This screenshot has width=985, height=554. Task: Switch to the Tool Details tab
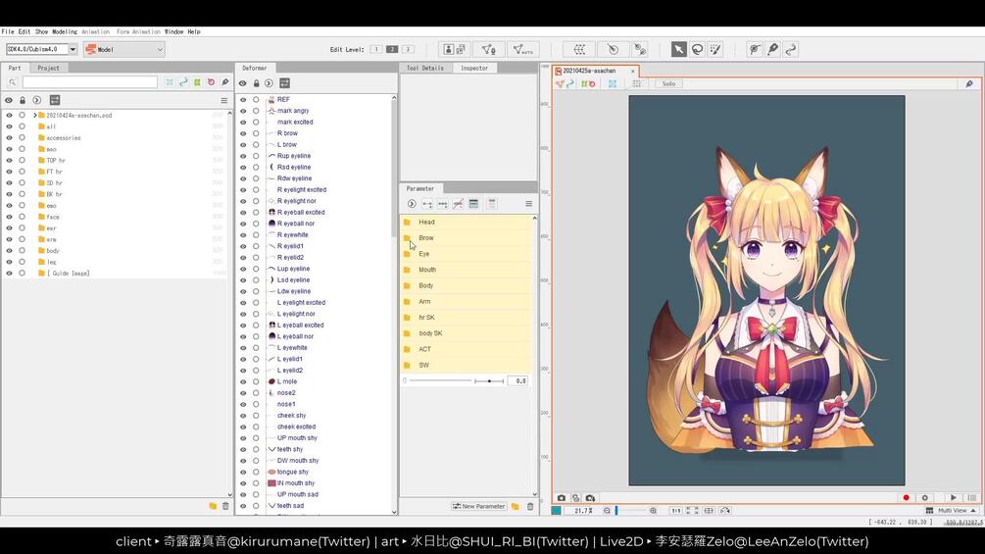click(x=424, y=68)
